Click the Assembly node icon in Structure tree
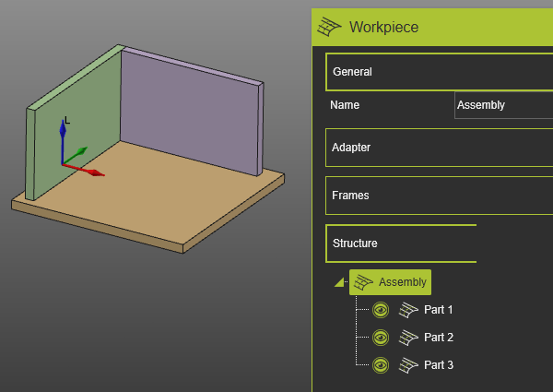553x392 pixels. [363, 282]
